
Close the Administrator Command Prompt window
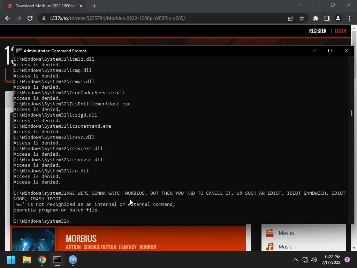pos(346,51)
